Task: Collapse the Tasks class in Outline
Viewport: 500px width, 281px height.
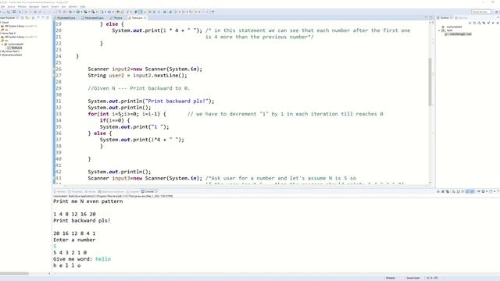Action: tap(439, 30)
